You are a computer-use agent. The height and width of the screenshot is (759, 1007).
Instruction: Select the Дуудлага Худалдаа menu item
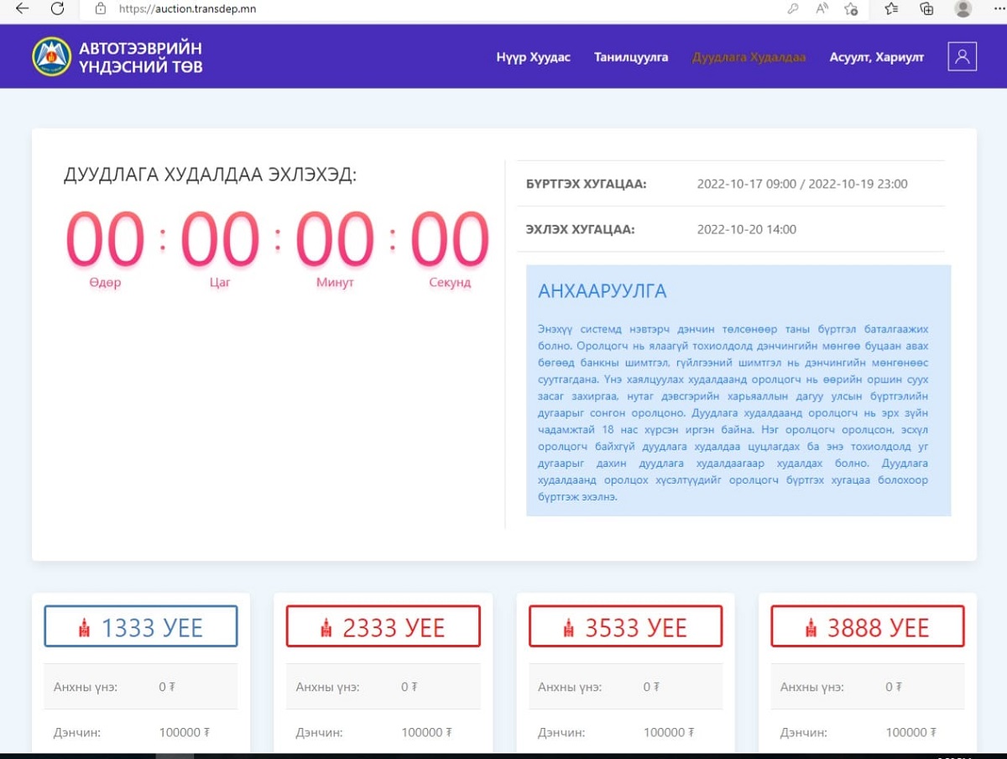[749, 57]
